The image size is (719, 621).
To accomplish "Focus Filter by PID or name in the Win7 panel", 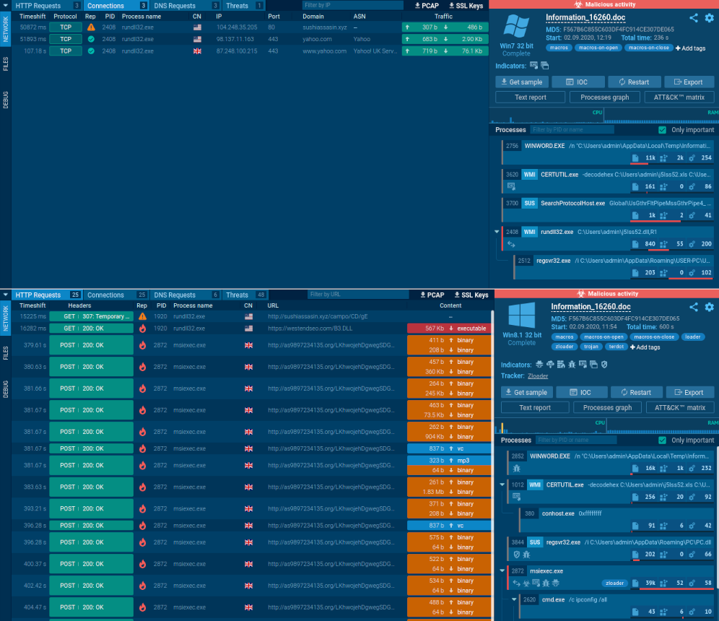I will pyautogui.click(x=572, y=130).
